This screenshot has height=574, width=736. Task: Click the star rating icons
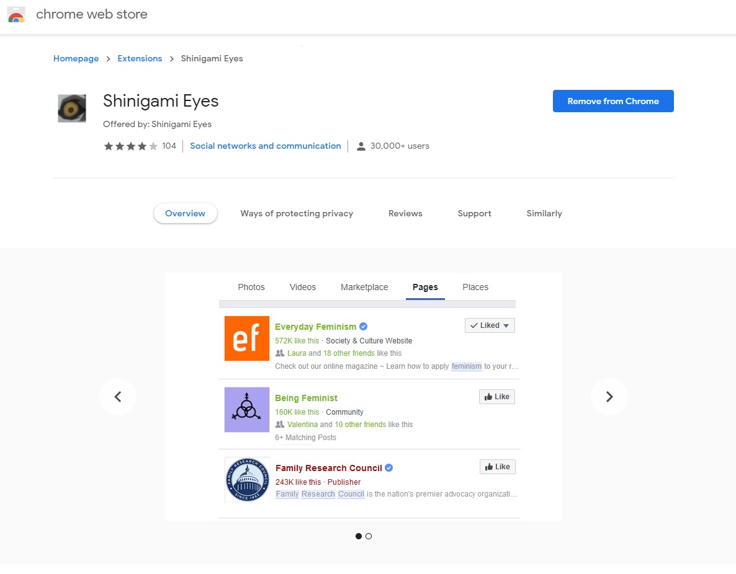coord(130,146)
